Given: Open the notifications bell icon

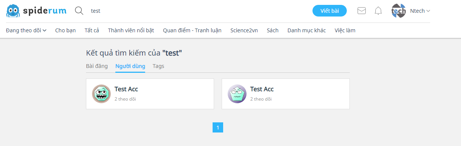Looking at the screenshot, I should click(378, 11).
